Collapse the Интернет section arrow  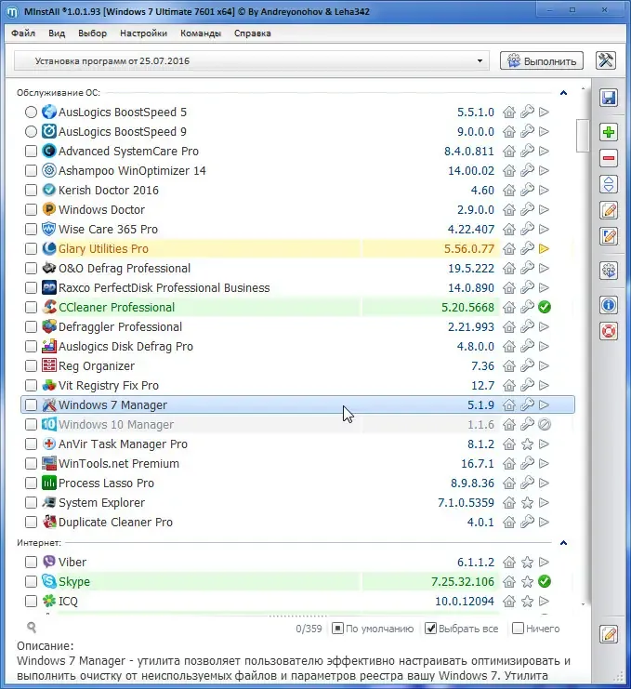563,543
